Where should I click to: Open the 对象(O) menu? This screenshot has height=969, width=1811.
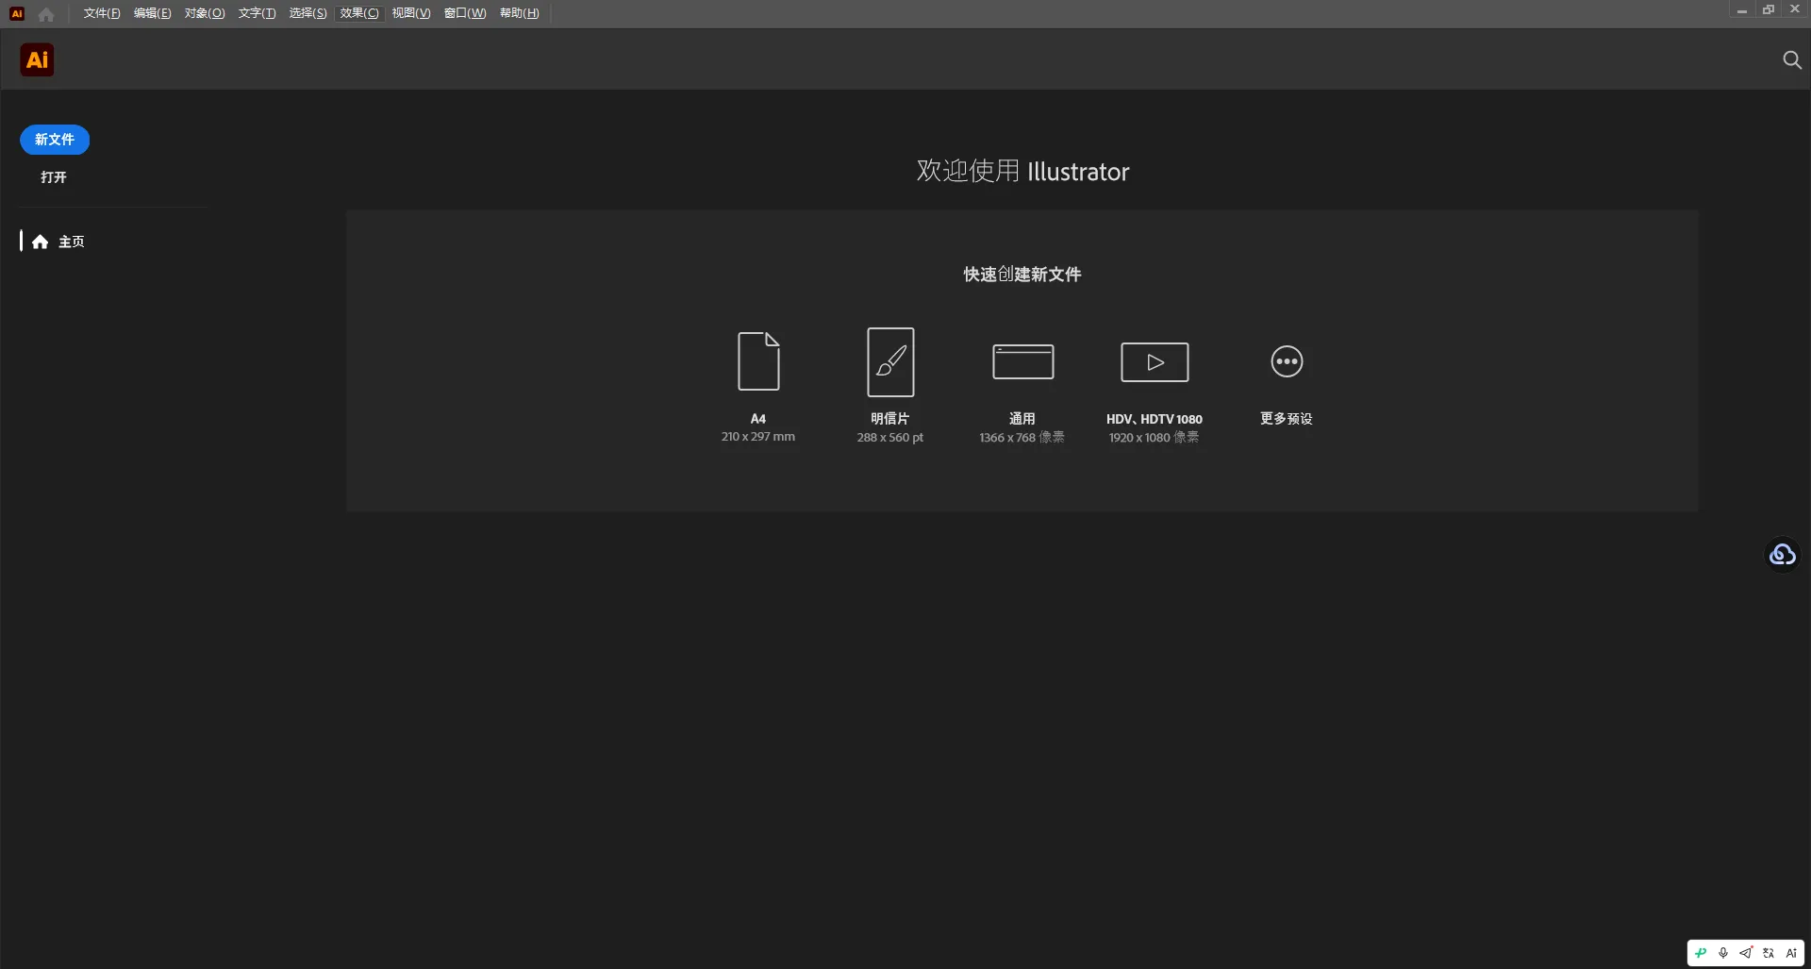205,13
